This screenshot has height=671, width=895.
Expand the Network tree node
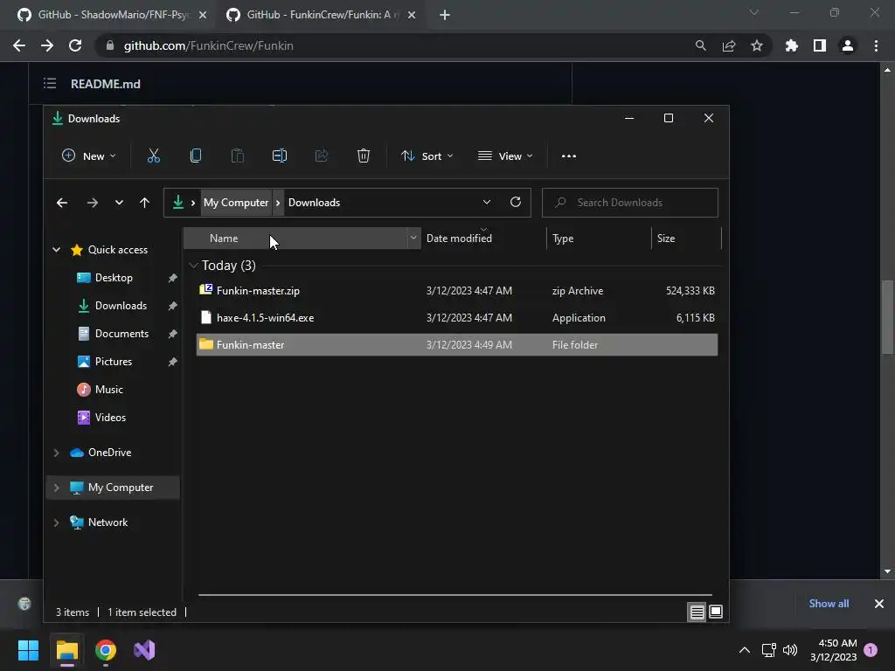[57, 522]
